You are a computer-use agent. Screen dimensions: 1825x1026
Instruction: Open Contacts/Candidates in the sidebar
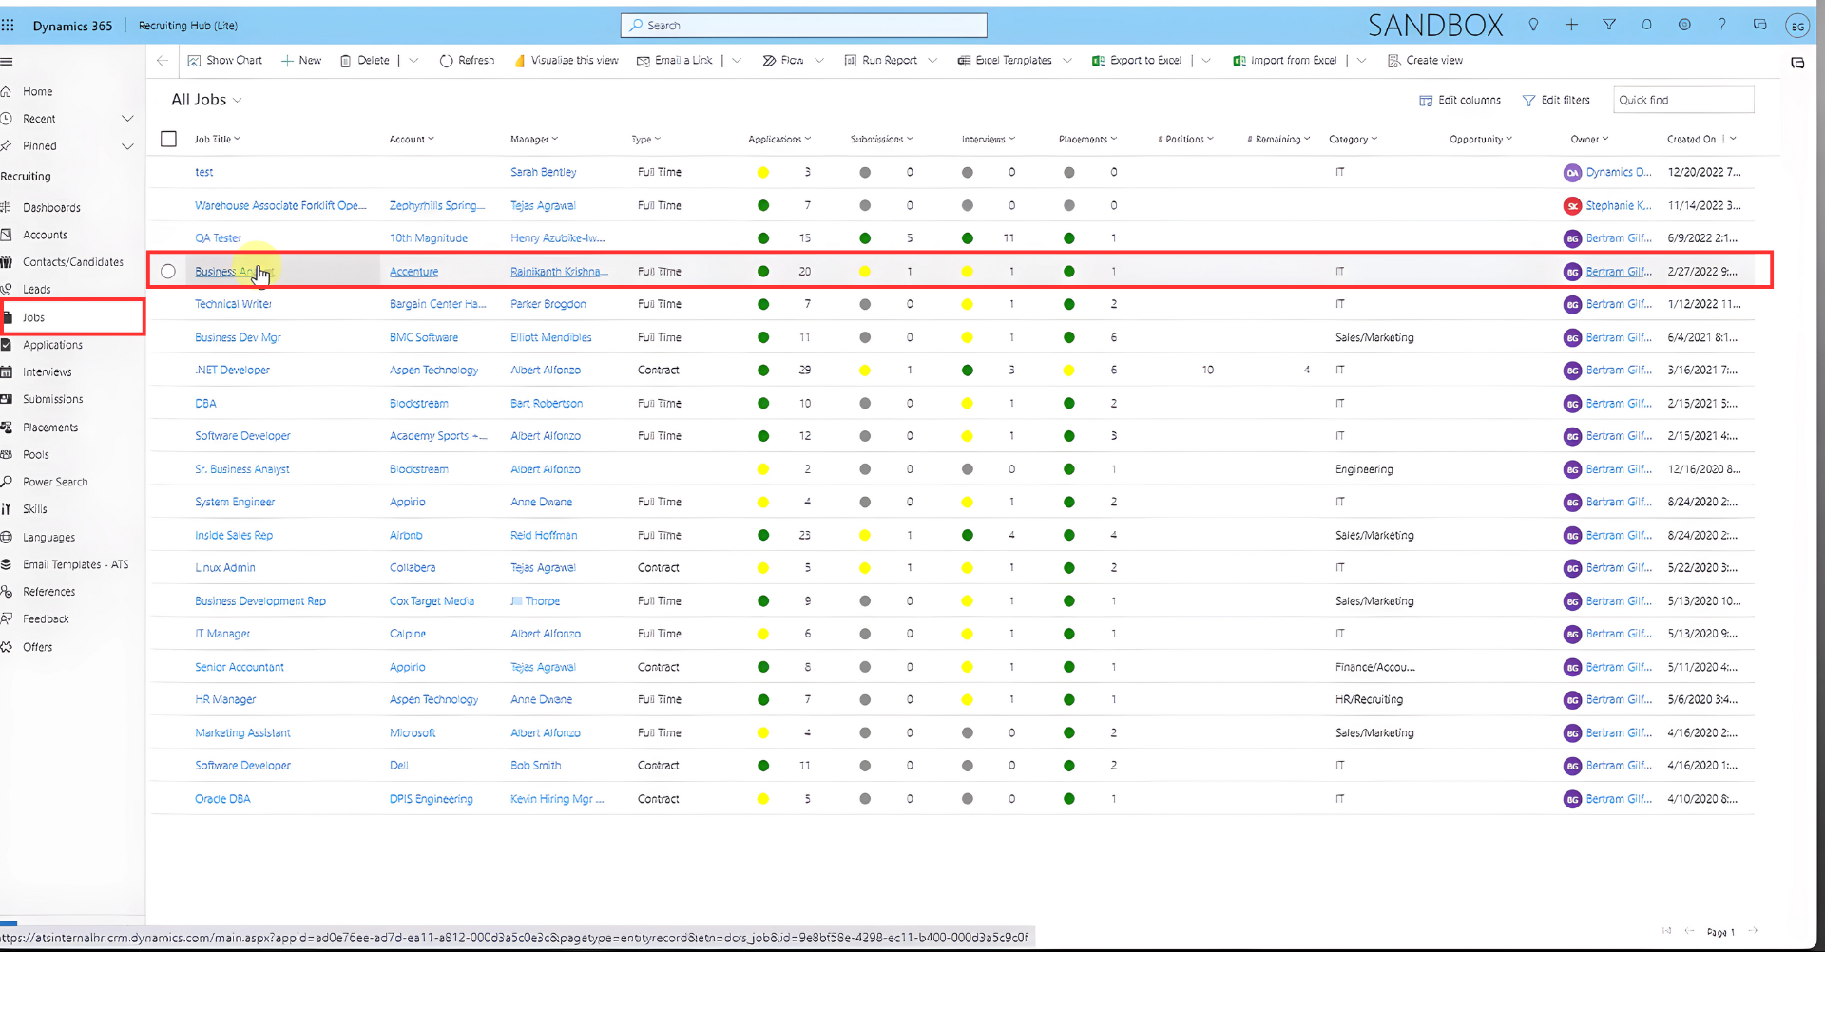[73, 262]
